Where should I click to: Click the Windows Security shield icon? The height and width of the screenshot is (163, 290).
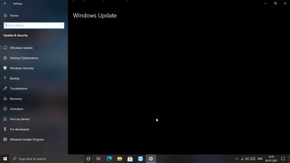pos(5,68)
